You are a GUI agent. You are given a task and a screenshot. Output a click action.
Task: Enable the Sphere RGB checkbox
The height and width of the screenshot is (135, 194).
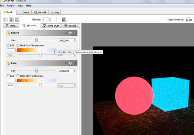8,45
